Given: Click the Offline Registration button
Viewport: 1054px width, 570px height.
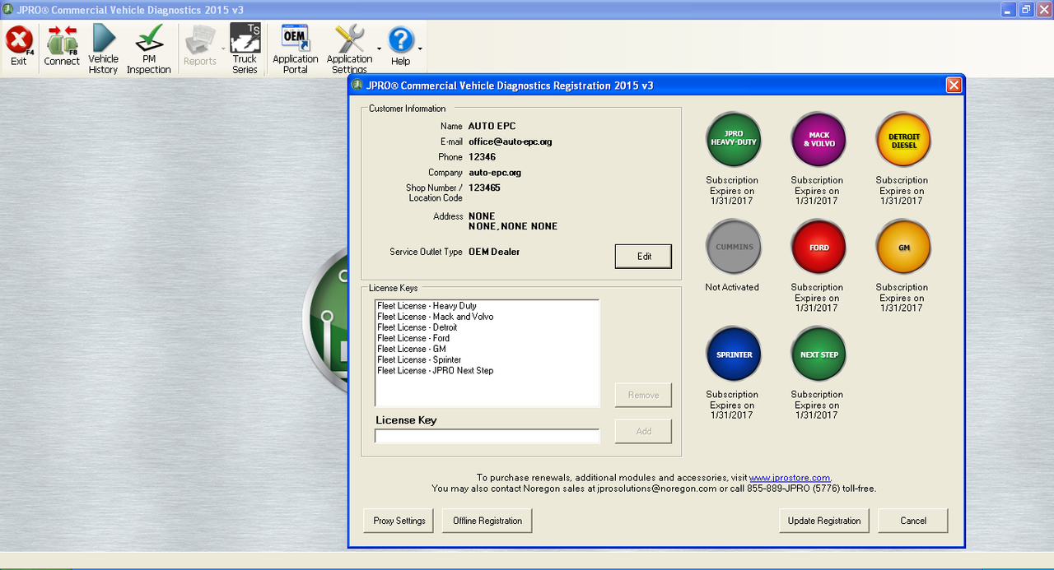Looking at the screenshot, I should (x=487, y=521).
